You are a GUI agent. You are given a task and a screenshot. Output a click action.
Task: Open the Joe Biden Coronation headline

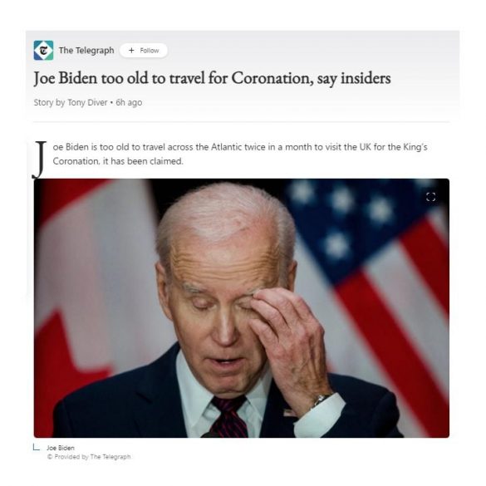tap(212, 78)
